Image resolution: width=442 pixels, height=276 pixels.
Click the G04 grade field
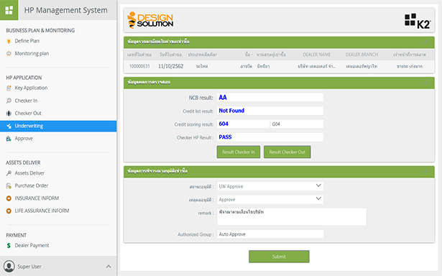point(297,124)
